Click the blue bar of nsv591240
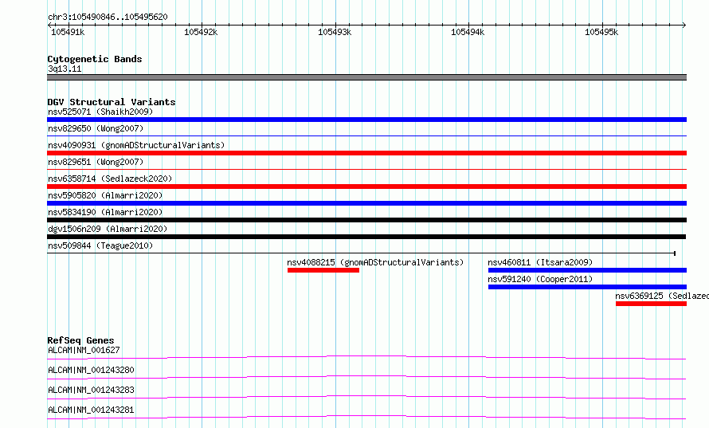 [x=587, y=287]
